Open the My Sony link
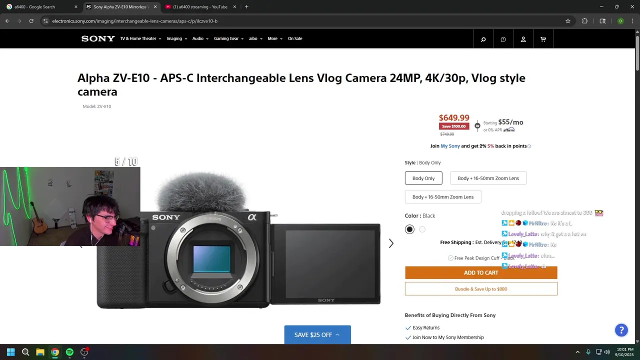Screen dimensions: 640x360 (450, 146)
